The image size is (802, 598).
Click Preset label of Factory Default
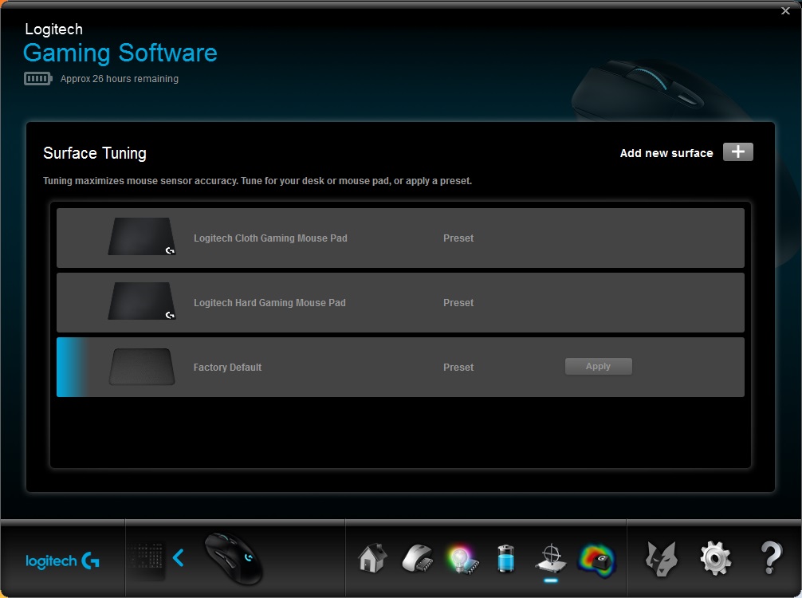pos(458,368)
